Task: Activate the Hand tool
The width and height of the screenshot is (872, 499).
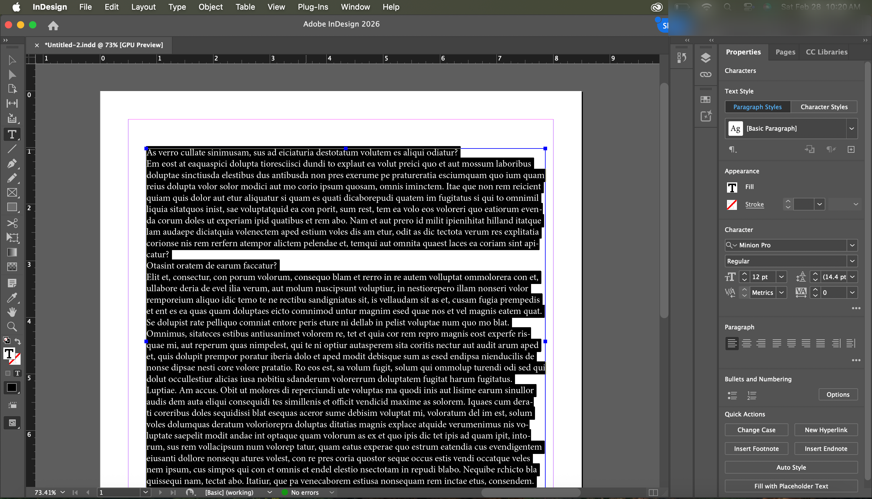Action: tap(12, 312)
